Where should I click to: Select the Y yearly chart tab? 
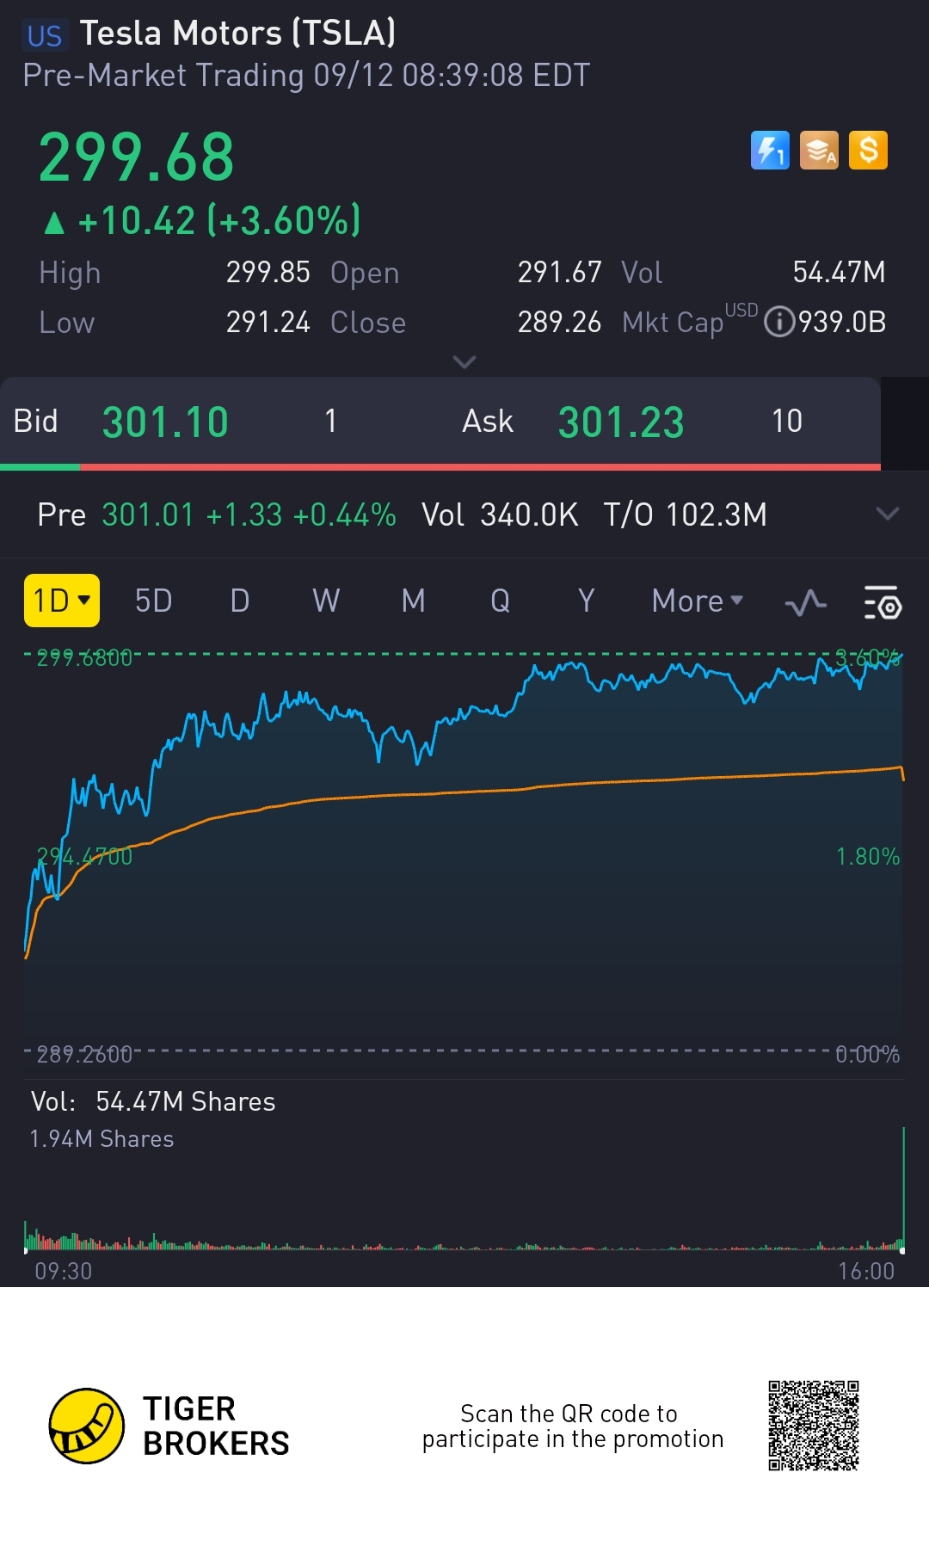point(586,601)
